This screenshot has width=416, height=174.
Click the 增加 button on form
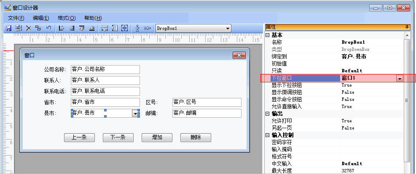(x=157, y=137)
